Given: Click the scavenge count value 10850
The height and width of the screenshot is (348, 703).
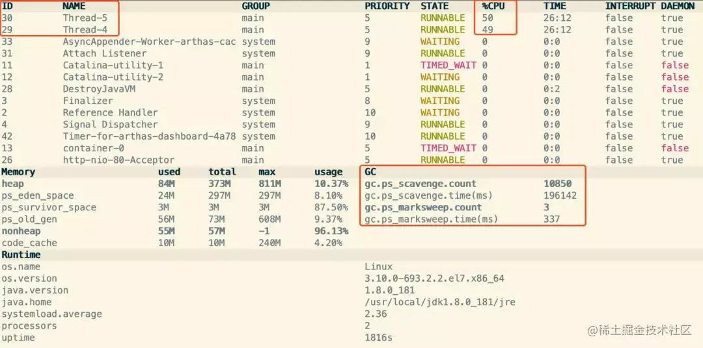Looking at the screenshot, I should (x=558, y=184).
